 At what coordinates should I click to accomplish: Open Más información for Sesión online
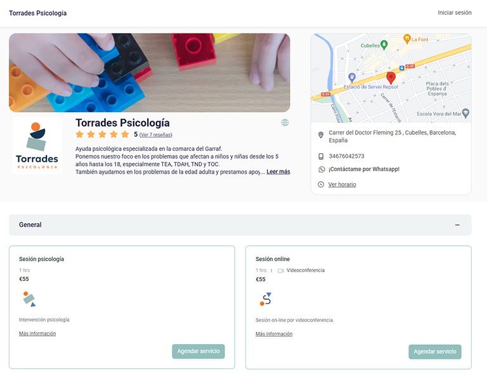[x=274, y=333]
